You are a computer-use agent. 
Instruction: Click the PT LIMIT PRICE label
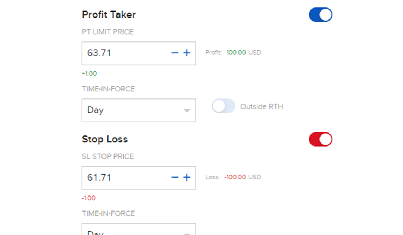(107, 32)
